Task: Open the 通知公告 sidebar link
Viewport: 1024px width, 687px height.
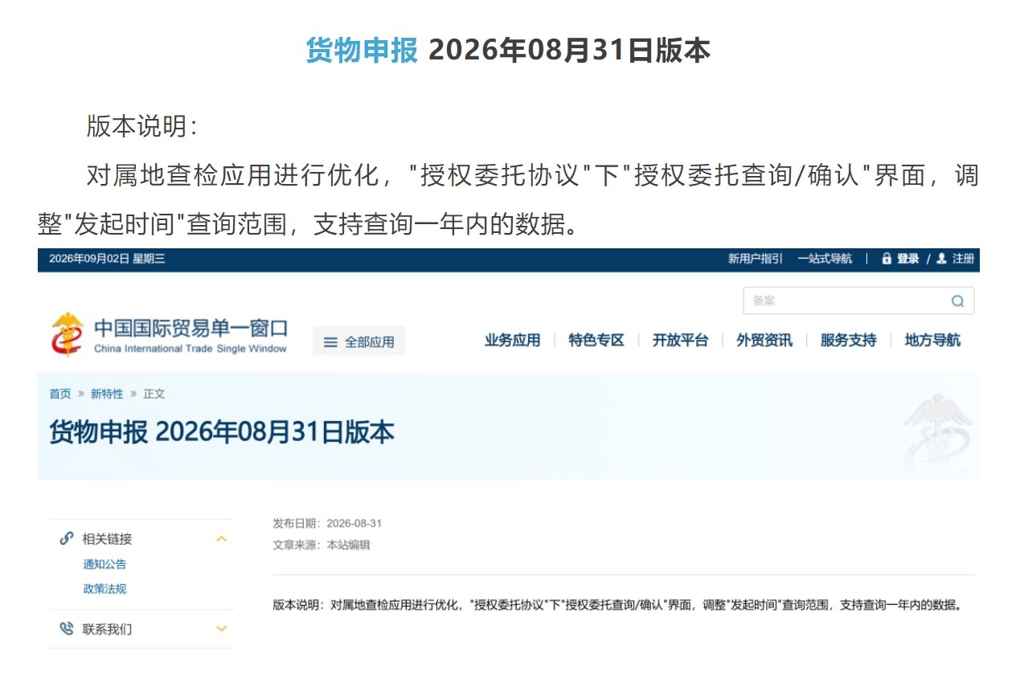Action: click(x=104, y=564)
